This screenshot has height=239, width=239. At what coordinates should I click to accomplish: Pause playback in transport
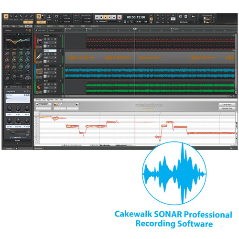109,17
